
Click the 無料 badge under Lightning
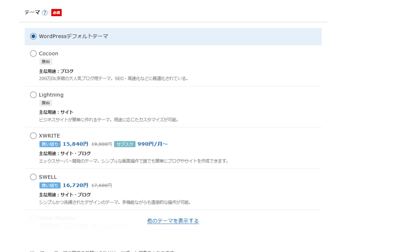pyautogui.click(x=46, y=103)
